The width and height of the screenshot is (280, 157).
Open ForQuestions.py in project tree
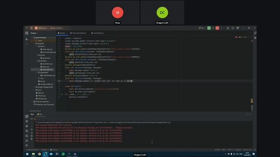pyautogui.click(x=48, y=75)
